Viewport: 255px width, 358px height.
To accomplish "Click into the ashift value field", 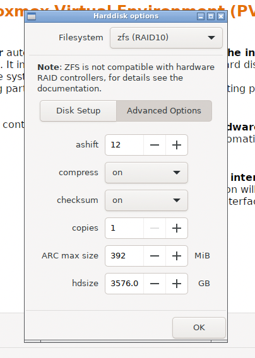I will tap(124, 145).
